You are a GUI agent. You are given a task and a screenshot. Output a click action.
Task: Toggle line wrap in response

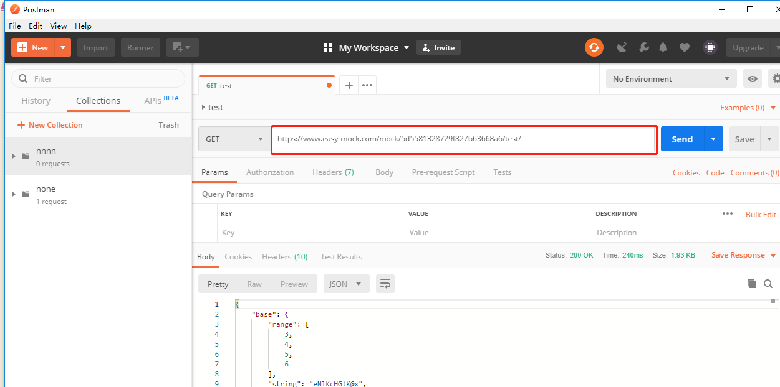pos(385,284)
